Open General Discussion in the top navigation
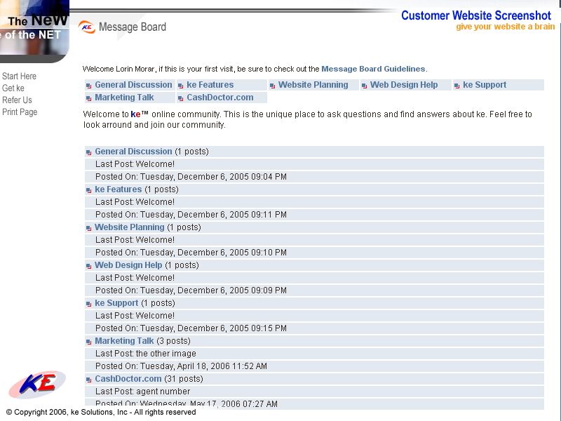Screen dimensions: 561x421 tap(133, 85)
